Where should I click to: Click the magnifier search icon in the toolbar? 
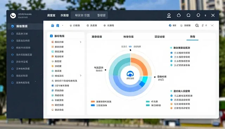pyautogui.click(x=197, y=26)
